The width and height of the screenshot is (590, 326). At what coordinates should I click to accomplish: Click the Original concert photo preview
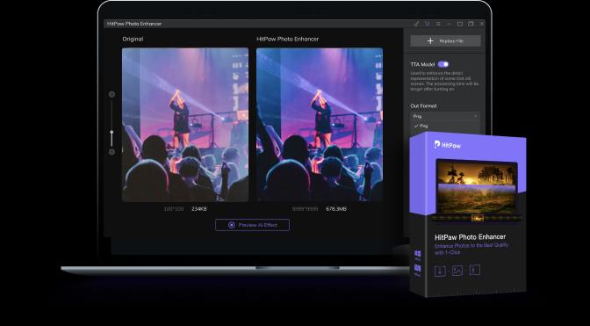click(185, 125)
